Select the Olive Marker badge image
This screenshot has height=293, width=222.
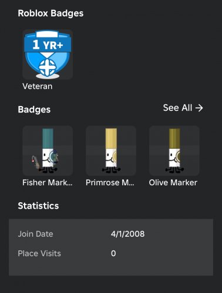tap(174, 151)
